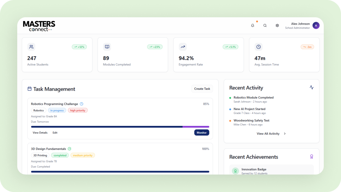The width and height of the screenshot is (341, 192).
Task: Click the MASTERS Connect logo
Action: pyautogui.click(x=39, y=26)
